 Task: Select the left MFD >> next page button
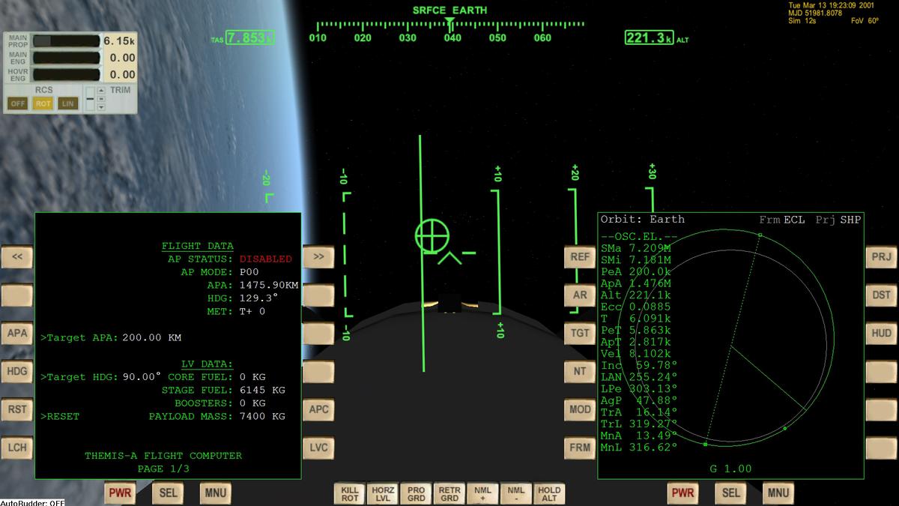point(318,256)
